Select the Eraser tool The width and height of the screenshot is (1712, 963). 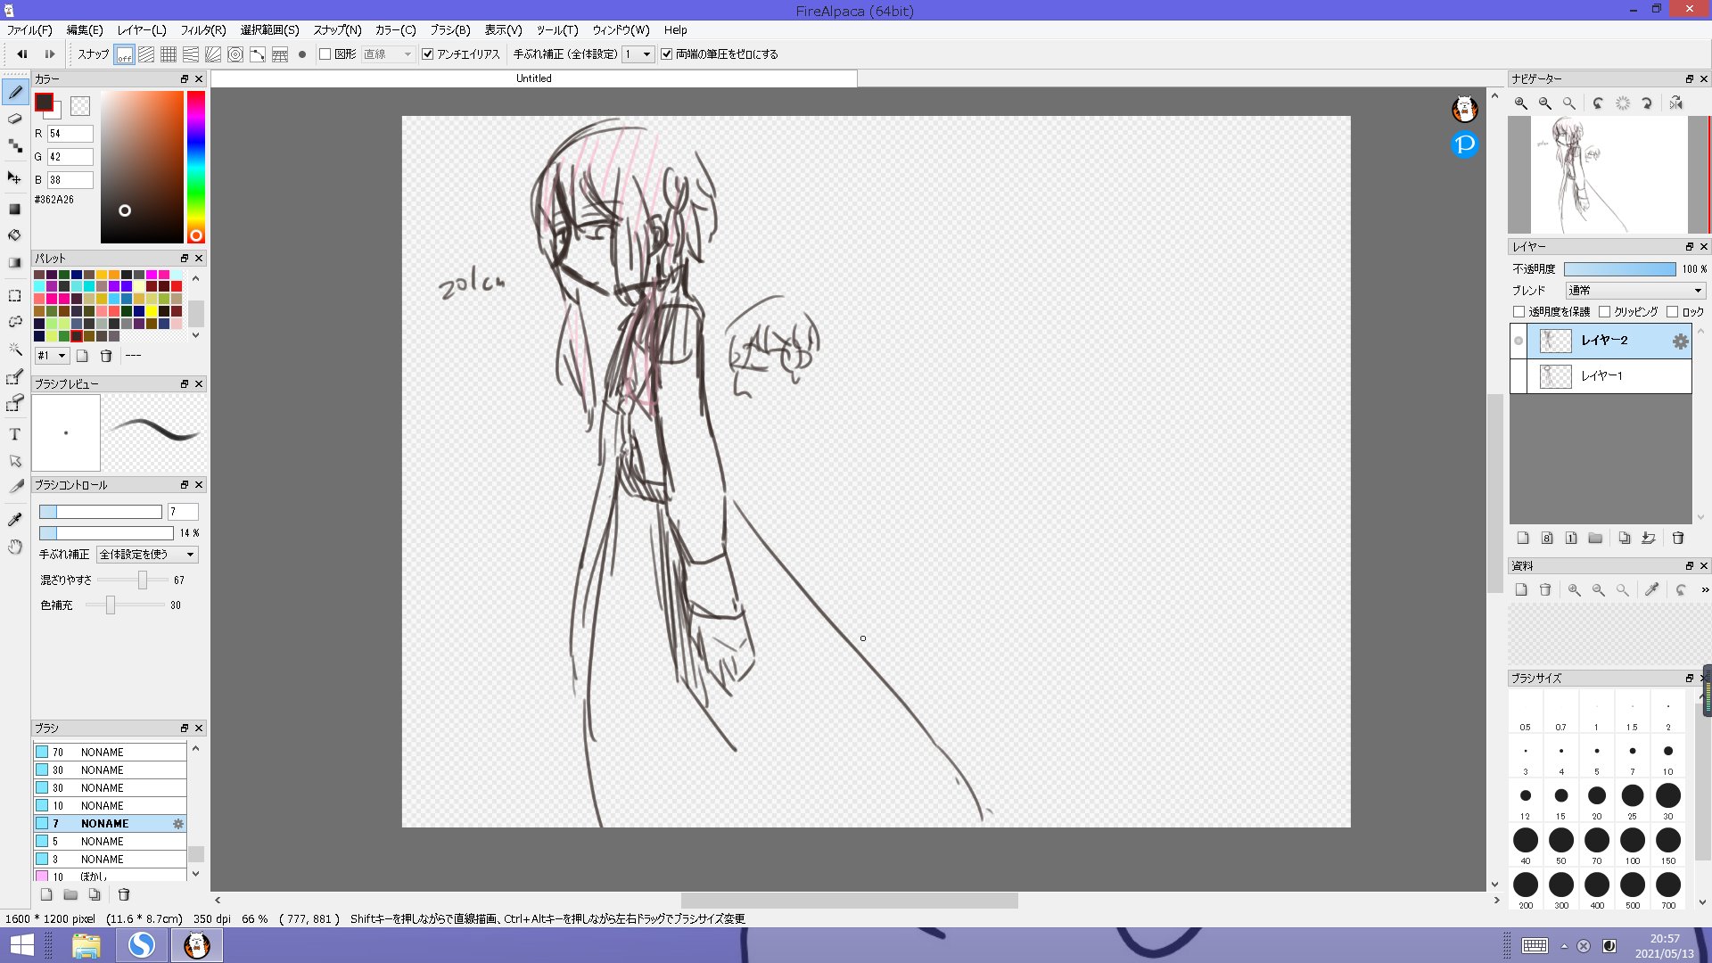click(15, 119)
